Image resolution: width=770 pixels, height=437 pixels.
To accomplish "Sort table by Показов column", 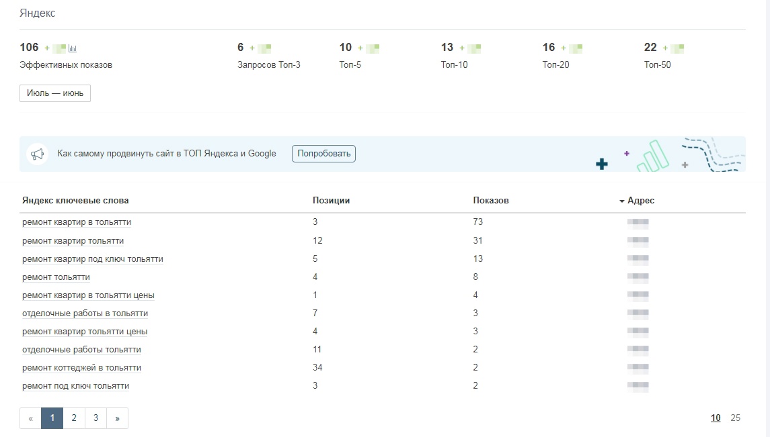I will pos(490,201).
